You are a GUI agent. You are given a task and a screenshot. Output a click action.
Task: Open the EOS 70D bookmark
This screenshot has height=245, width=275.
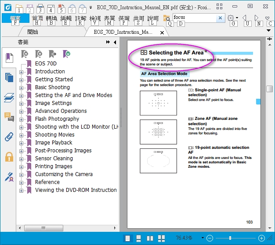(x=46, y=63)
